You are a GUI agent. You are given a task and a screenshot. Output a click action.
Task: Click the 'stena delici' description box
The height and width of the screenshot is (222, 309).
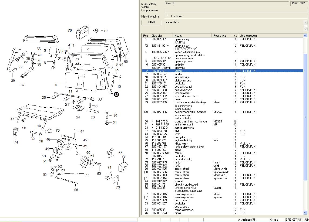[234, 26]
